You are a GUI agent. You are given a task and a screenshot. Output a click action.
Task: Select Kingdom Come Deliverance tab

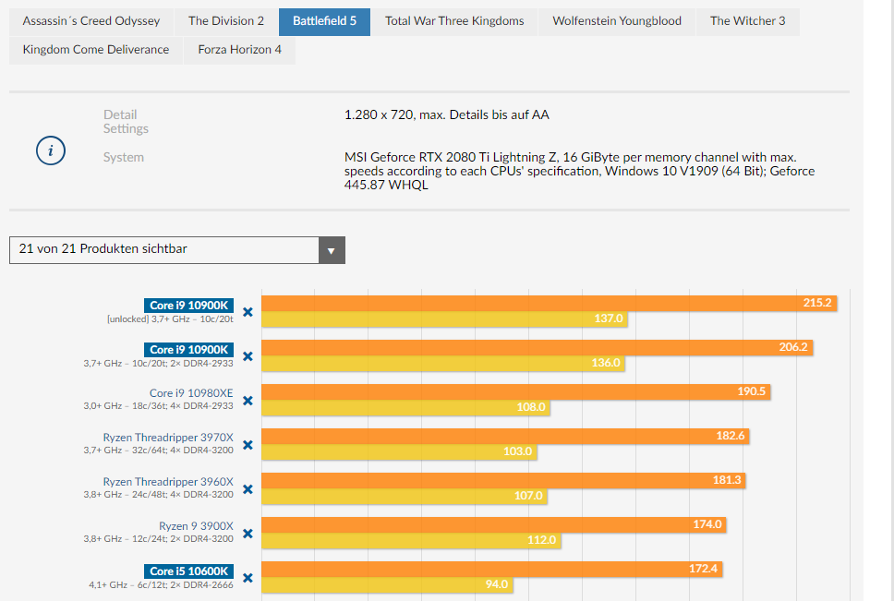96,50
